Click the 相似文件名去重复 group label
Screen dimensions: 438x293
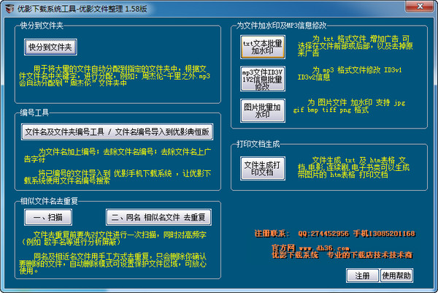click(49, 201)
